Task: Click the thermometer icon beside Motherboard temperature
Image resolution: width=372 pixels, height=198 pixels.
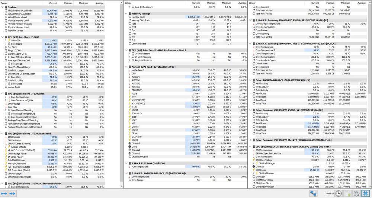Action: [129, 70]
